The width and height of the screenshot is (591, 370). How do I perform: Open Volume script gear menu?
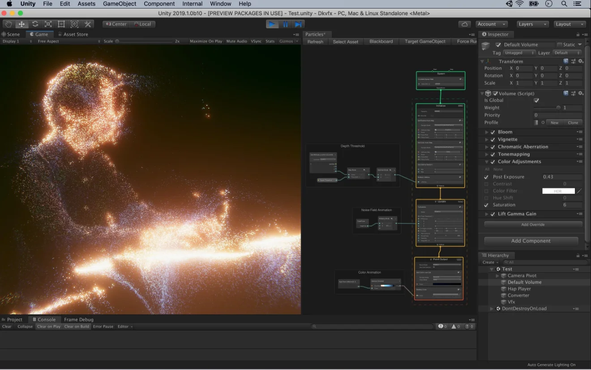tap(580, 93)
